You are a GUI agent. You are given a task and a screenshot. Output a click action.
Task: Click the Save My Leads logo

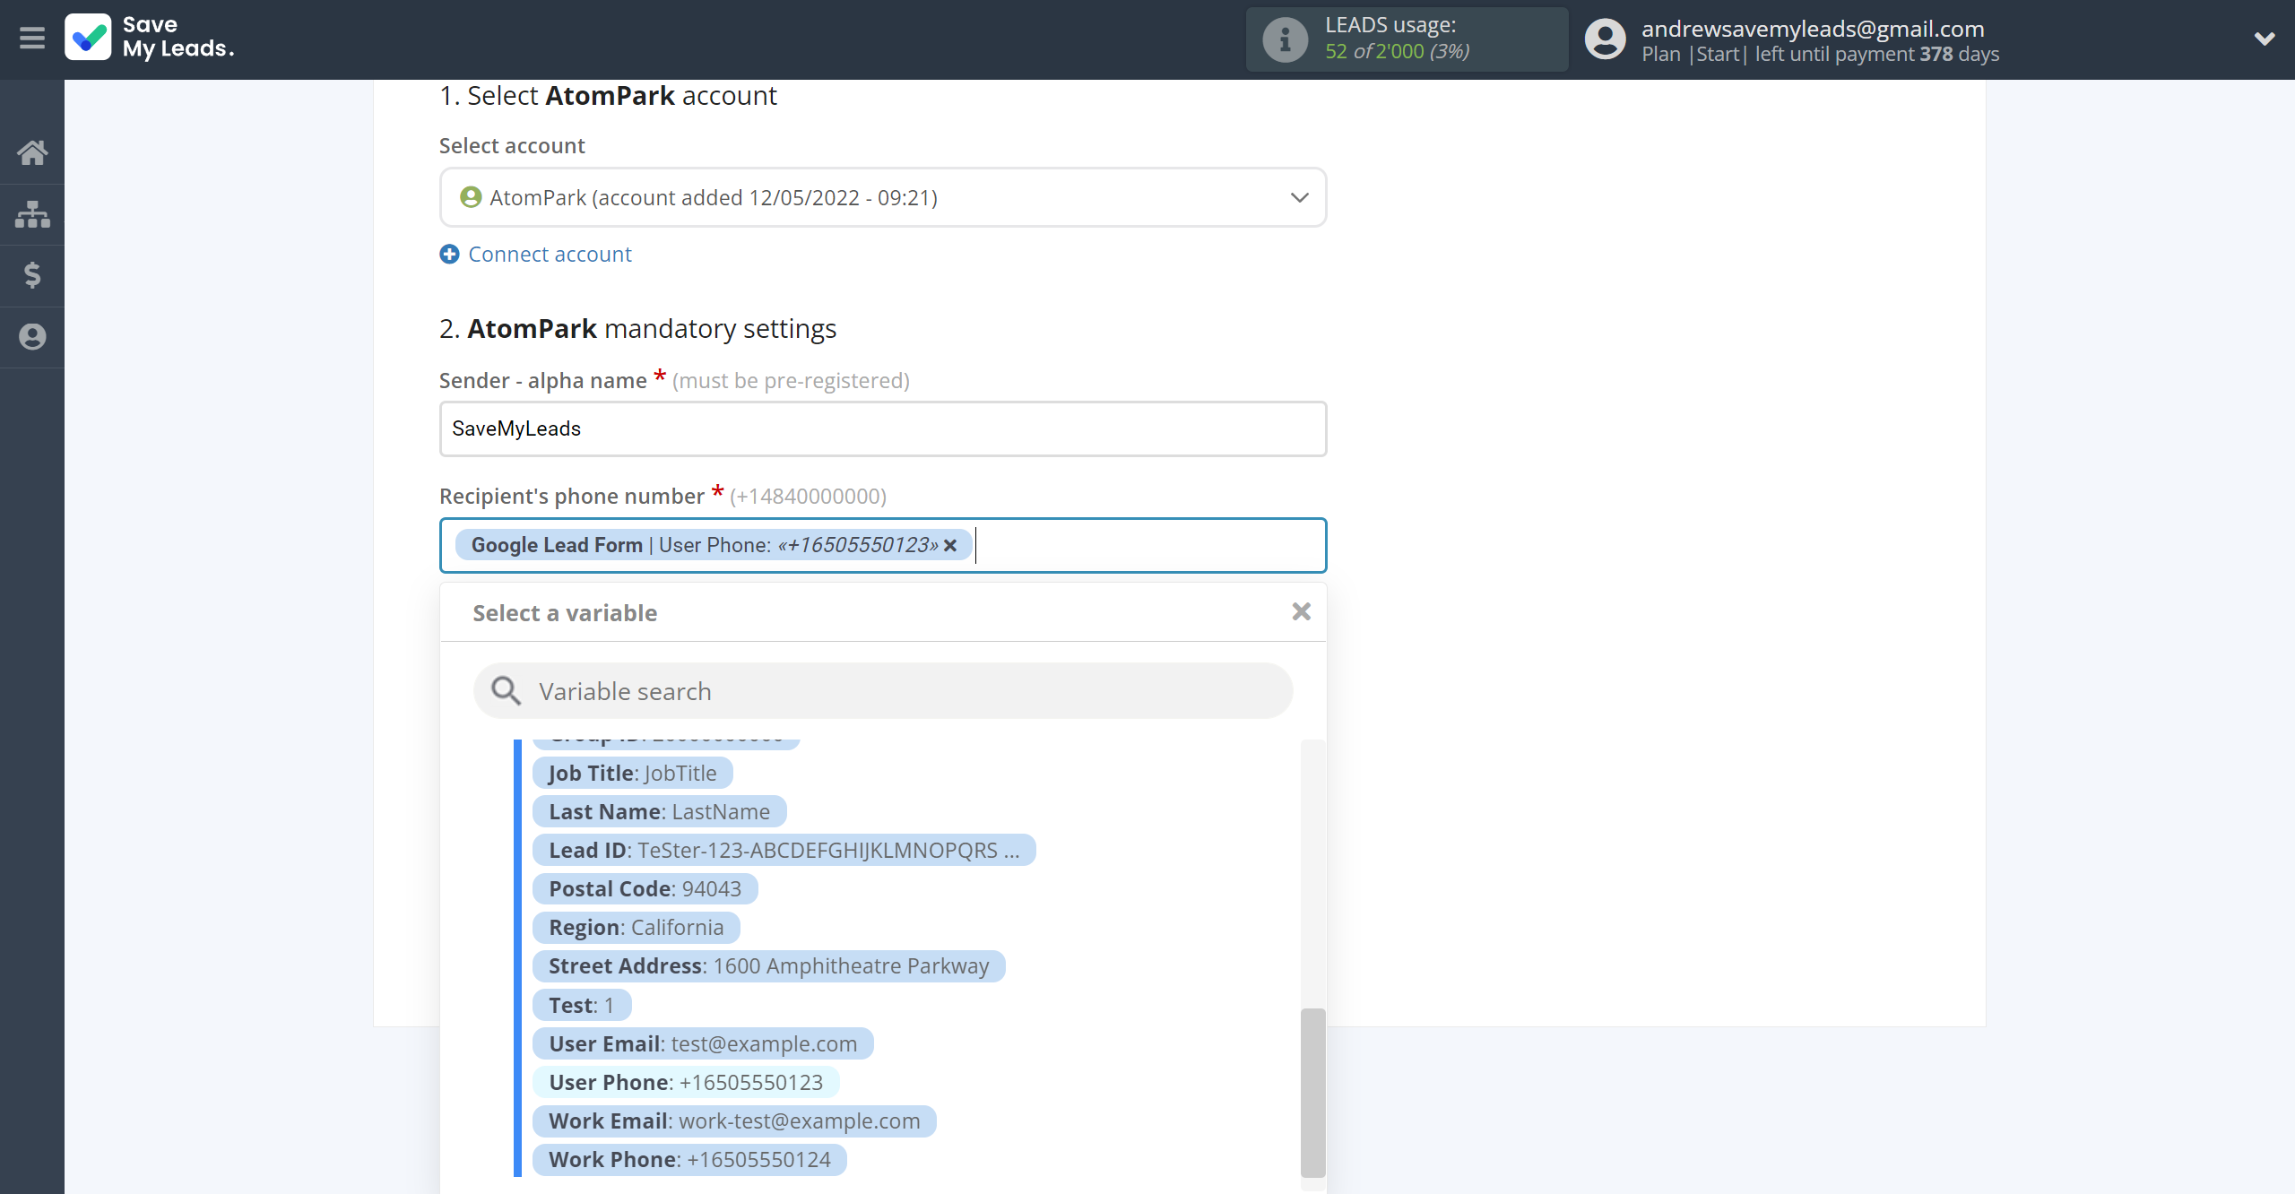pos(150,38)
